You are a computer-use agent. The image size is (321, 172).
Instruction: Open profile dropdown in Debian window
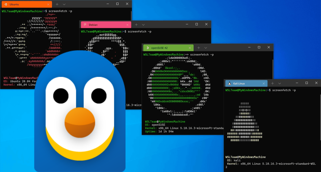143,25
